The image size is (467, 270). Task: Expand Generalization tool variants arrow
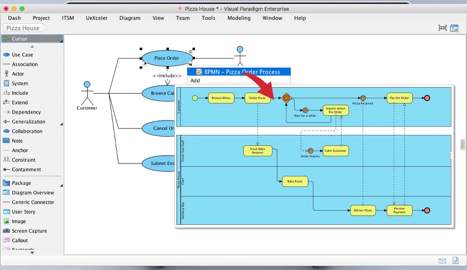pos(61,124)
